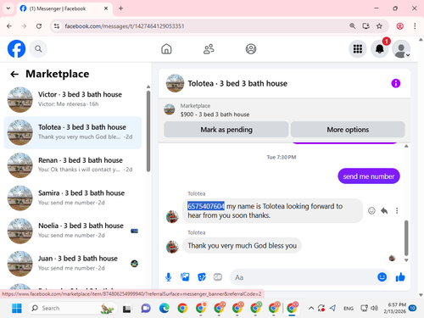Go back from Marketplace list arrow
This screenshot has height=318, width=424.
[x=14, y=75]
